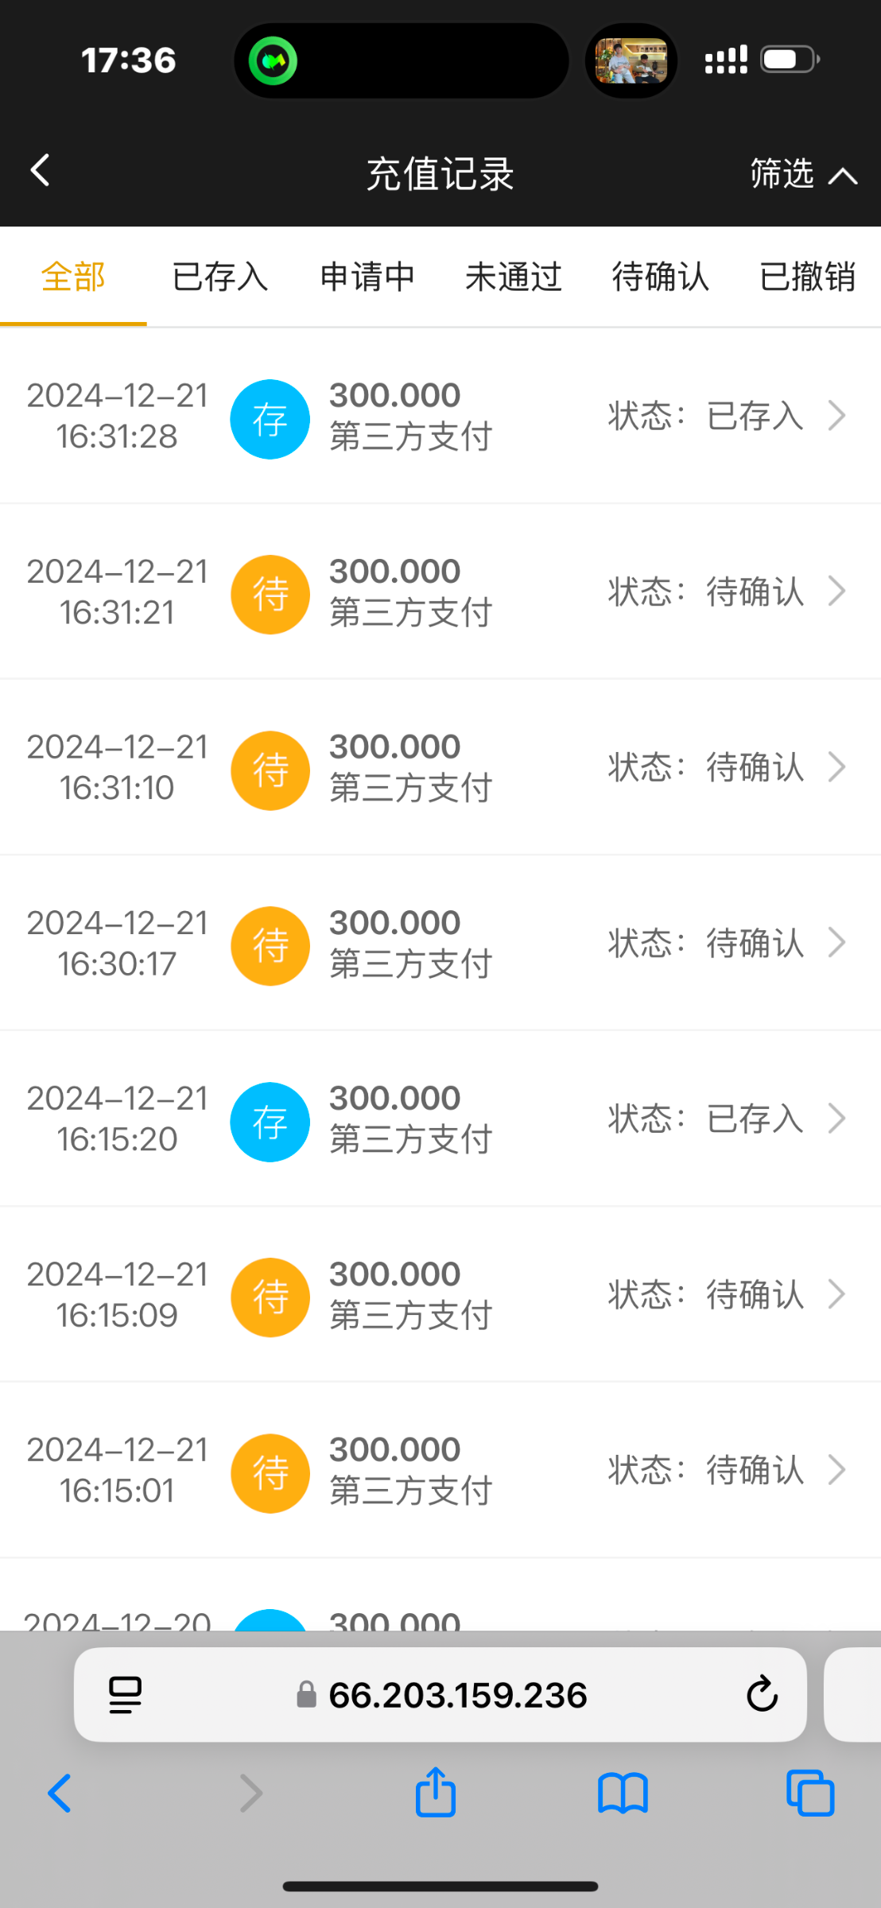The height and width of the screenshot is (1908, 881).
Task: Show the 待确认 tab records
Action: (x=660, y=277)
